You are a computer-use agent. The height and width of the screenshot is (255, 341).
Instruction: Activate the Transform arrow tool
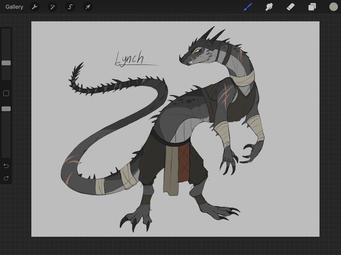click(x=88, y=7)
